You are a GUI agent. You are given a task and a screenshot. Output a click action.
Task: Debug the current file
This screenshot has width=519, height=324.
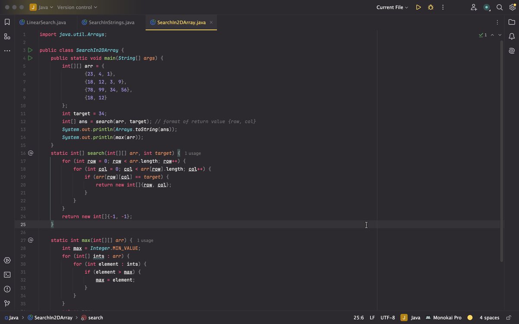(430, 7)
